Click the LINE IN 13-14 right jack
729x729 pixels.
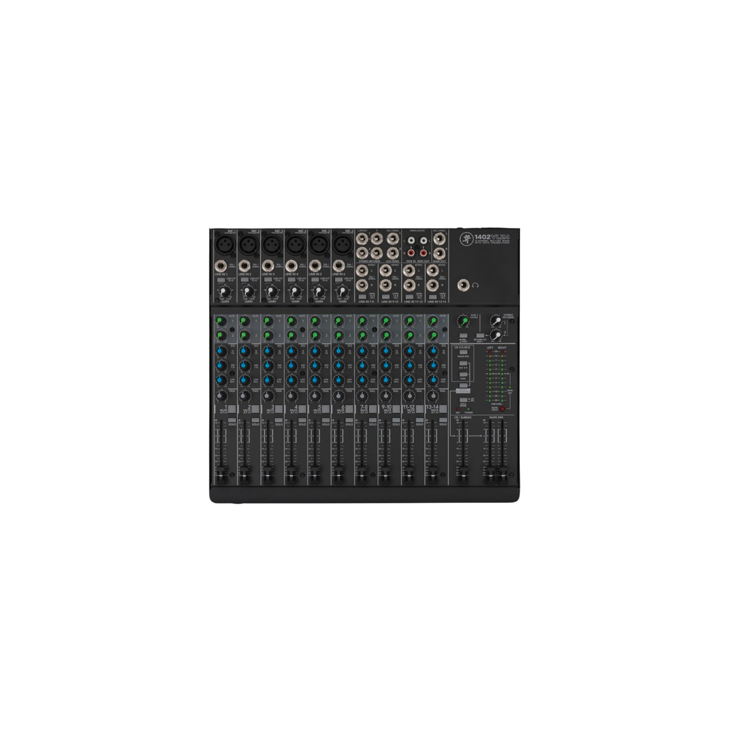tap(432, 286)
